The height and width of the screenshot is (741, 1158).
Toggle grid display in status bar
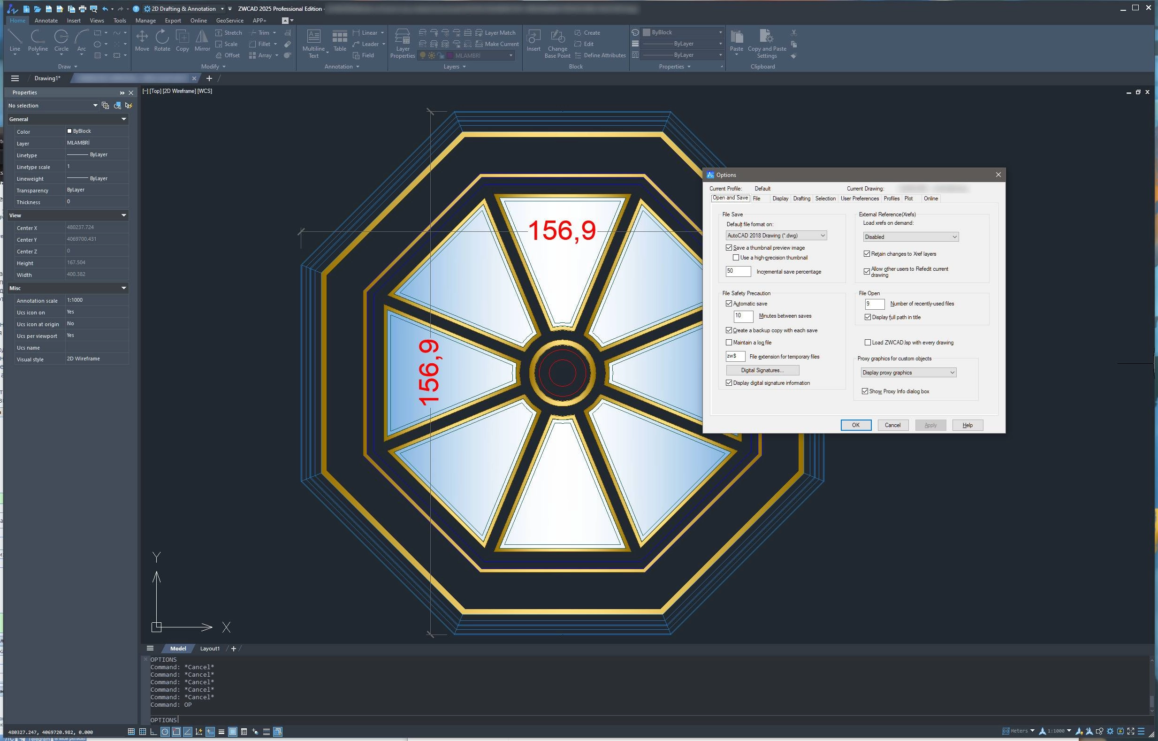tap(131, 731)
